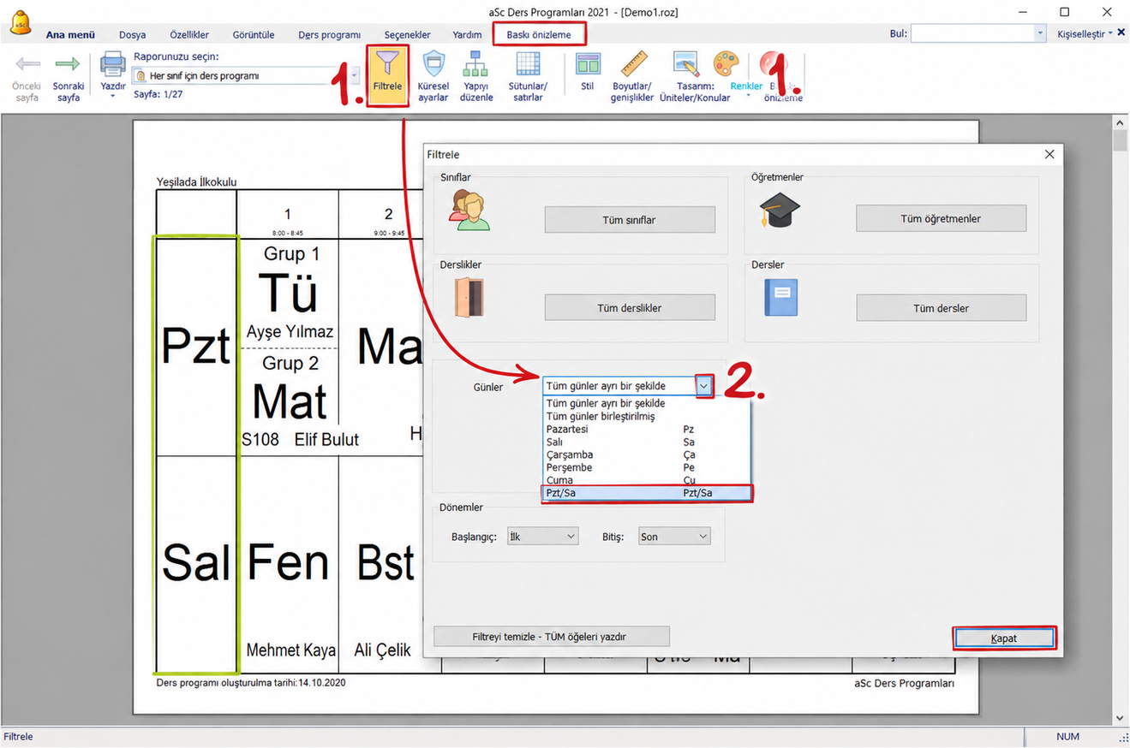
Task: Click the Yazdır printer icon
Action: 113,64
